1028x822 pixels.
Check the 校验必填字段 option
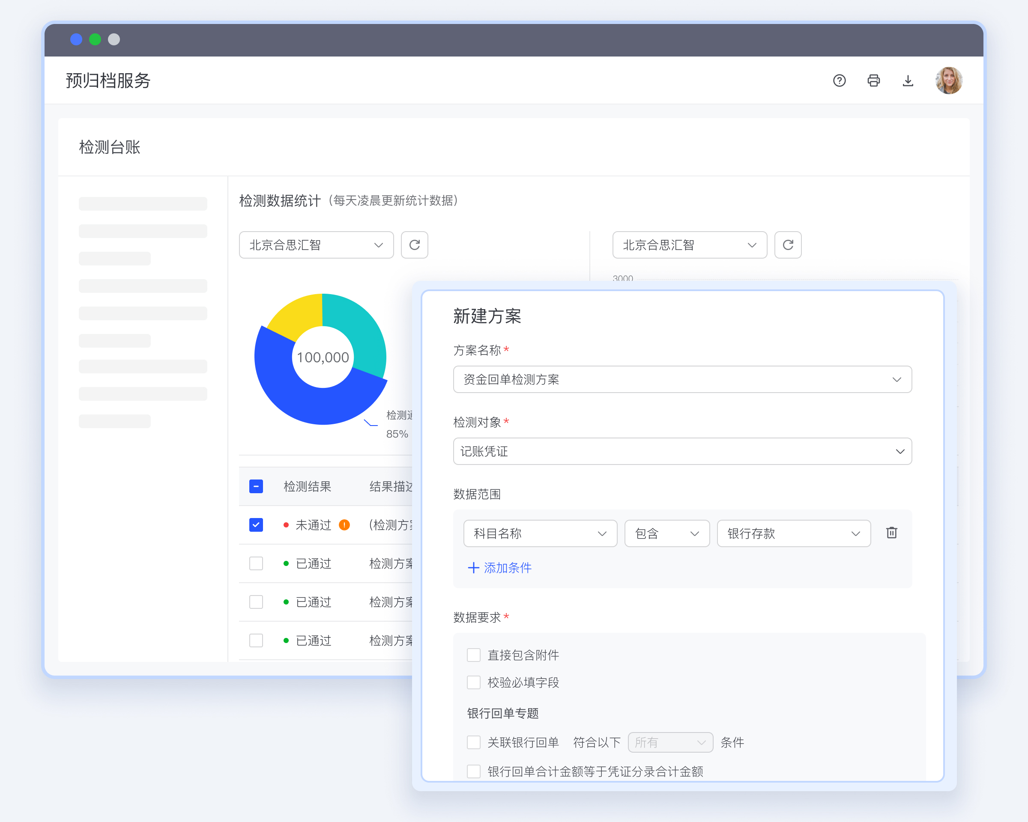pyautogui.click(x=473, y=682)
